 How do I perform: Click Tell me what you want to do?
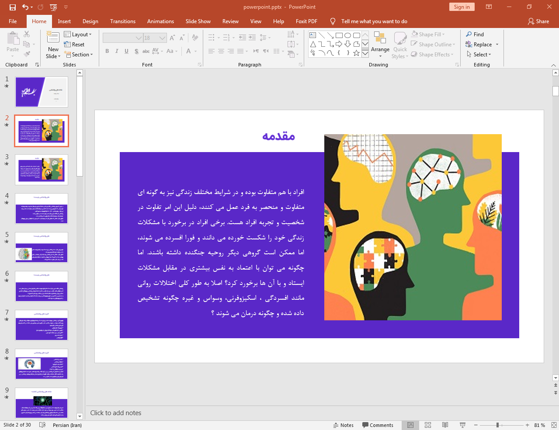tap(374, 21)
